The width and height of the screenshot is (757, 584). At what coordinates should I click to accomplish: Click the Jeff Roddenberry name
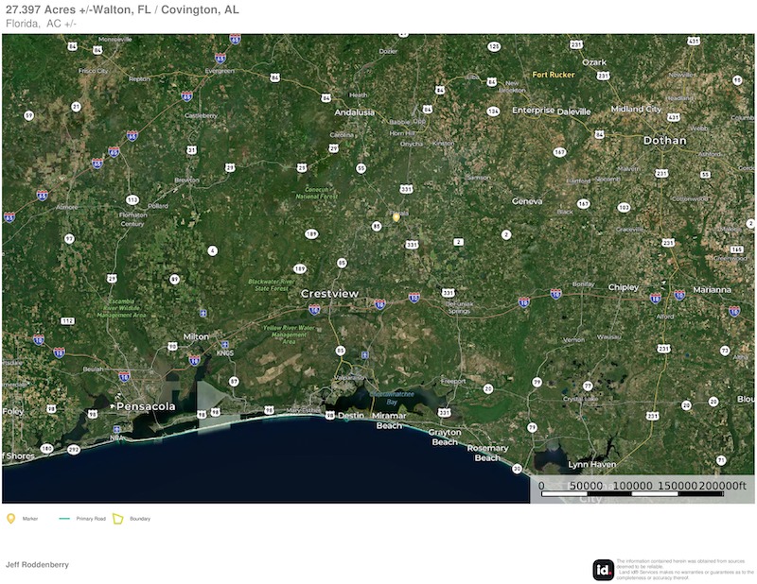pyautogui.click(x=37, y=564)
